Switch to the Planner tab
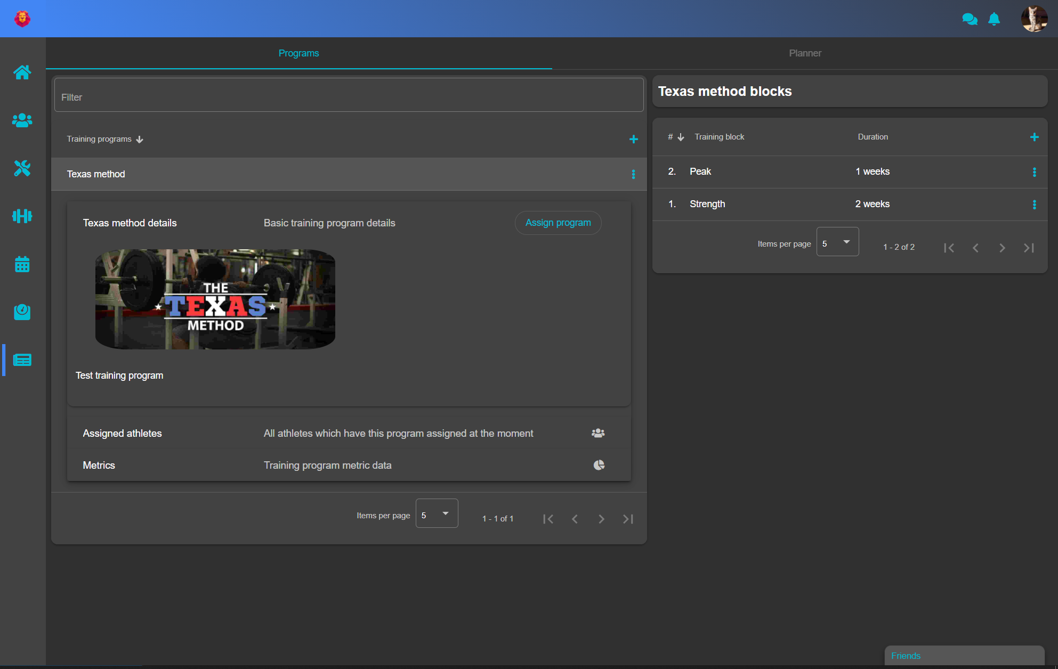The width and height of the screenshot is (1058, 669). [805, 53]
